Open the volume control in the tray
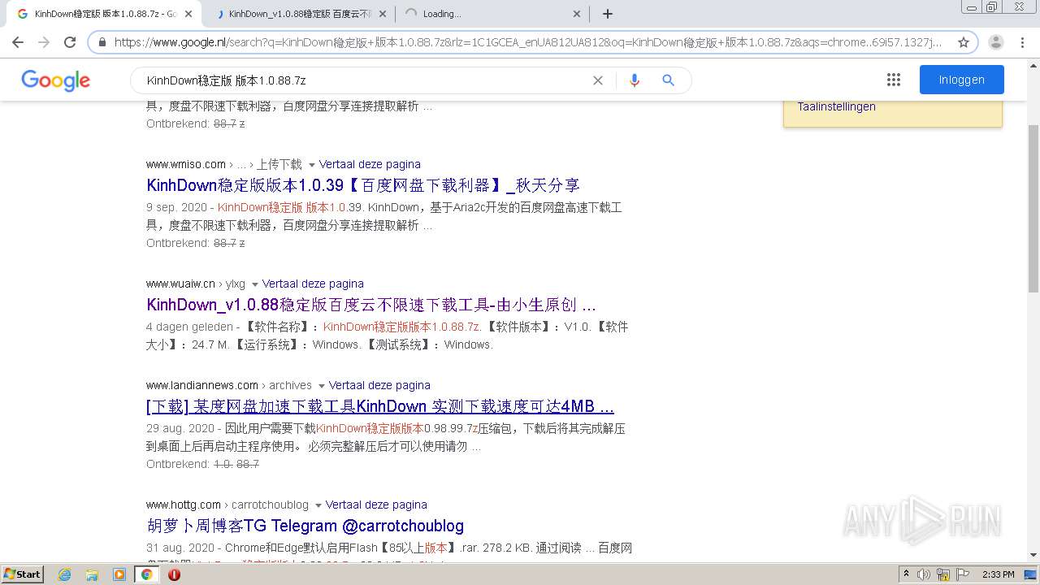The height and width of the screenshot is (585, 1040). point(924,574)
